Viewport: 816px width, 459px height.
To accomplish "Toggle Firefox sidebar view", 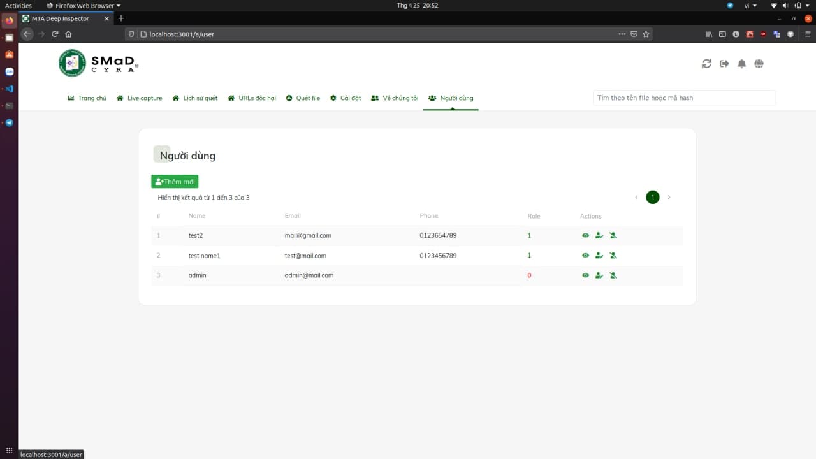I will coord(722,34).
